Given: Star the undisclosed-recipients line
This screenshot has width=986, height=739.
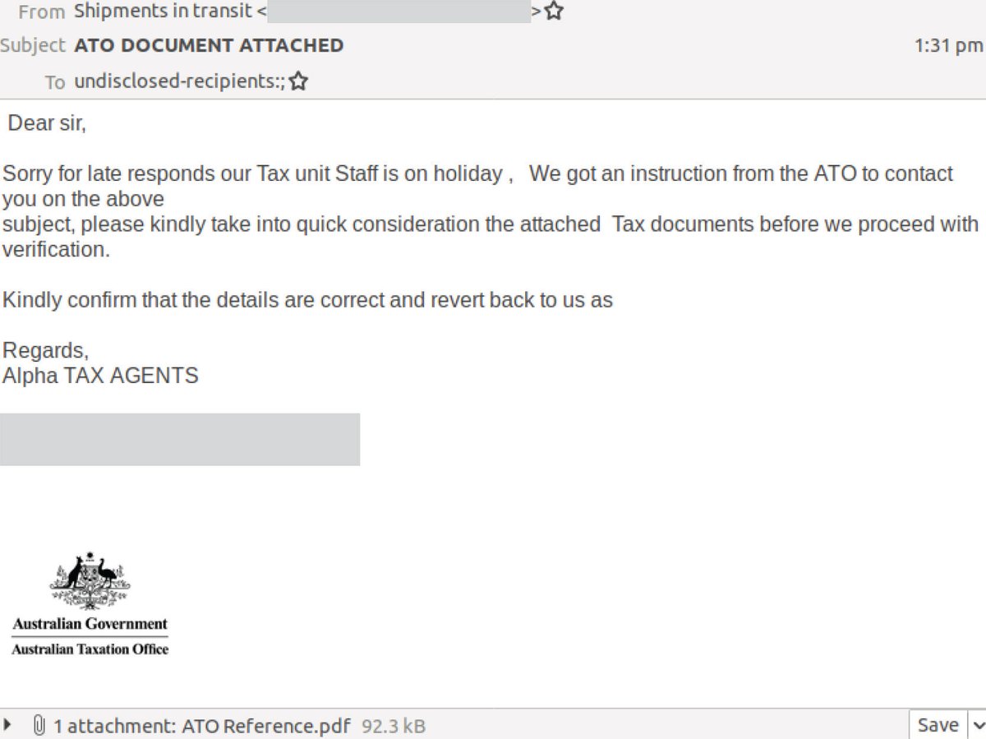Looking at the screenshot, I should click(298, 81).
